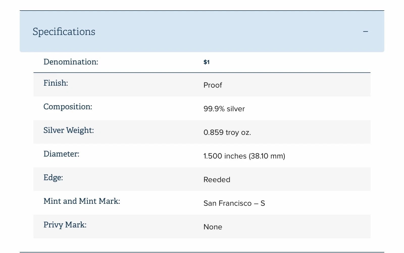The width and height of the screenshot is (404, 253).
Task: Click the Reeded edge value
Action: click(217, 180)
